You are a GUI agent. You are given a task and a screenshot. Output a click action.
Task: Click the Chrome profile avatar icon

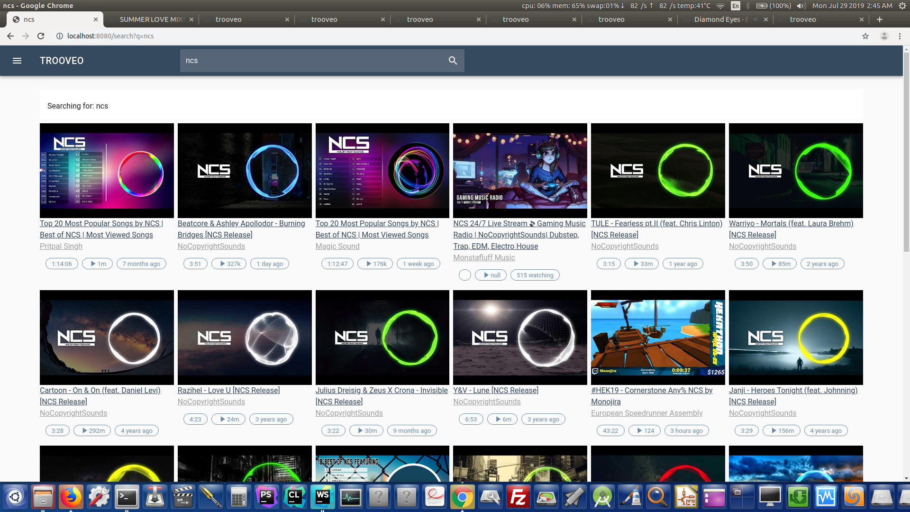point(884,36)
